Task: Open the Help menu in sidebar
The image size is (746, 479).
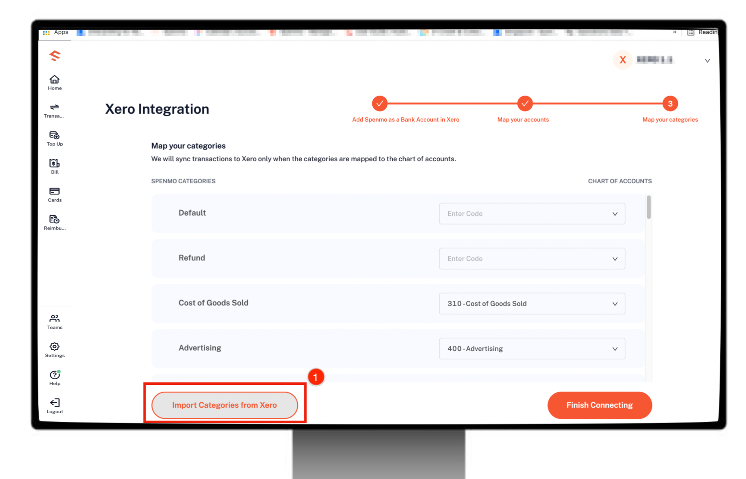Action: pyautogui.click(x=55, y=378)
